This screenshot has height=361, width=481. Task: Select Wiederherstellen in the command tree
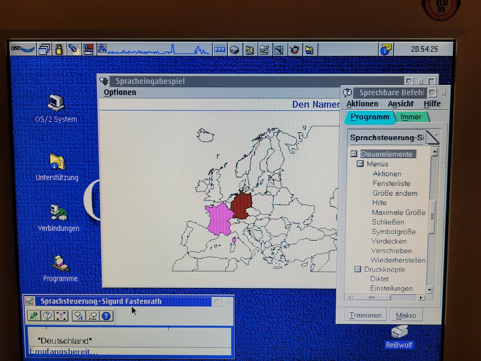(398, 260)
